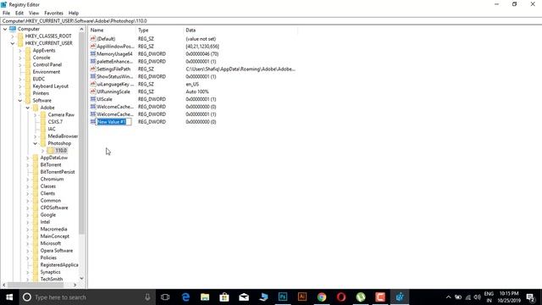Viewport: 542px width, 305px height.
Task: Open Mail app from taskbar
Action: point(244,297)
